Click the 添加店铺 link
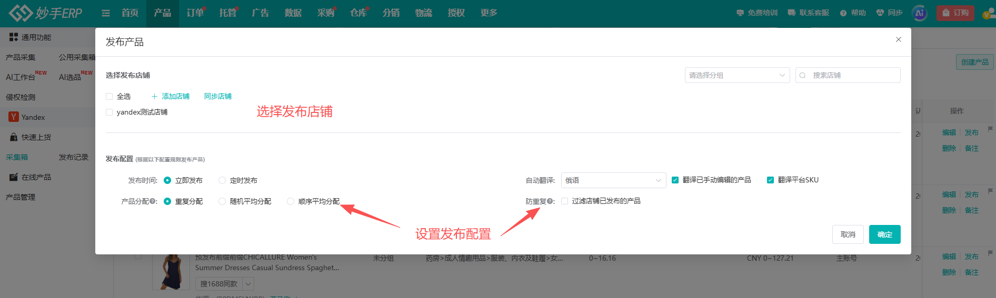The image size is (996, 298). pyautogui.click(x=176, y=96)
